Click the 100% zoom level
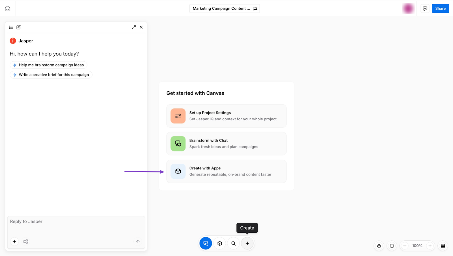This screenshot has width=453, height=256. [417, 246]
